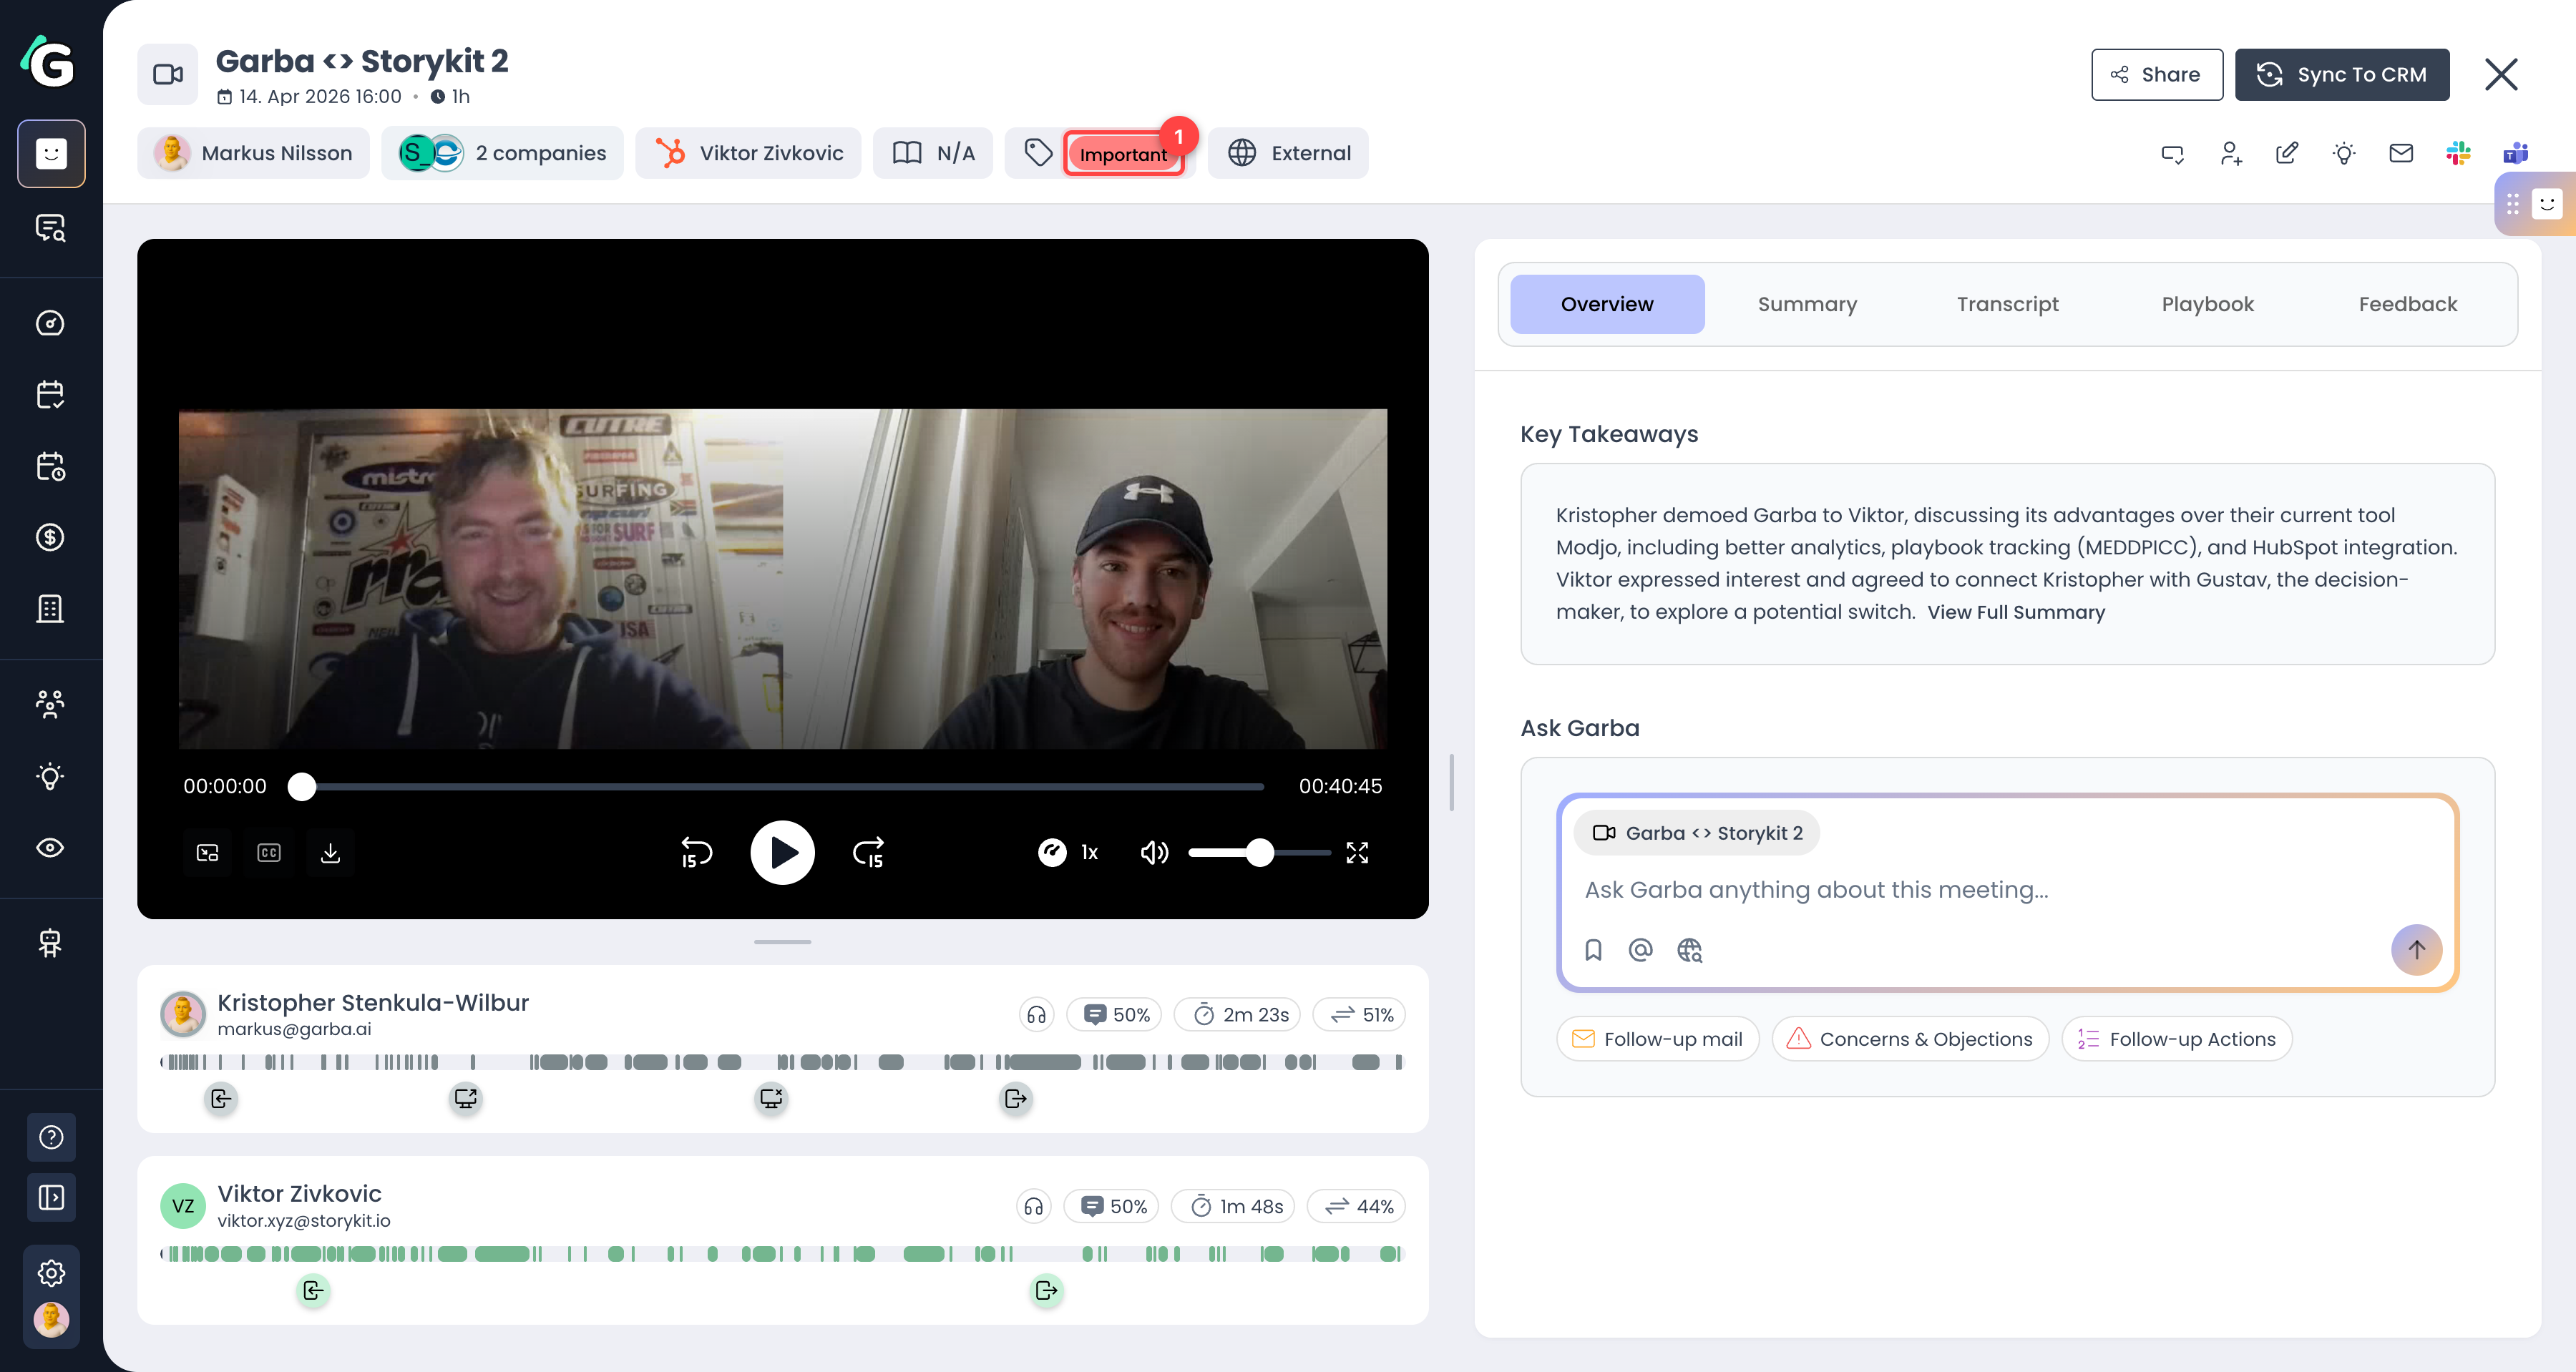Open the dollar sign deals sidebar icon
The width and height of the screenshot is (2576, 1372).
click(50, 537)
